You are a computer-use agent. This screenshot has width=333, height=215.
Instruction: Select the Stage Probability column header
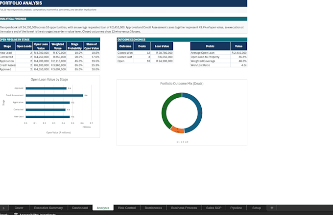(74, 46)
